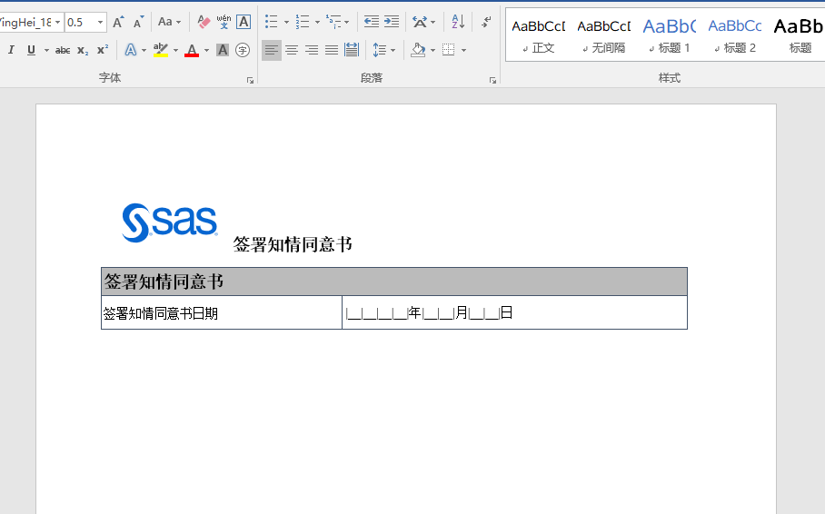The height and width of the screenshot is (514, 825).
Task: Apply red font color
Action: [x=192, y=50]
